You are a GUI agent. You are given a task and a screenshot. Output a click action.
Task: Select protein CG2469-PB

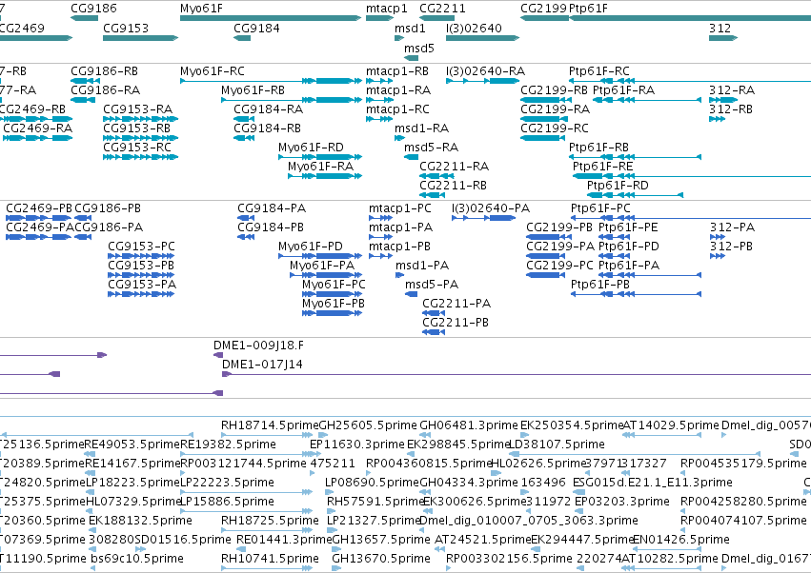pos(39,218)
